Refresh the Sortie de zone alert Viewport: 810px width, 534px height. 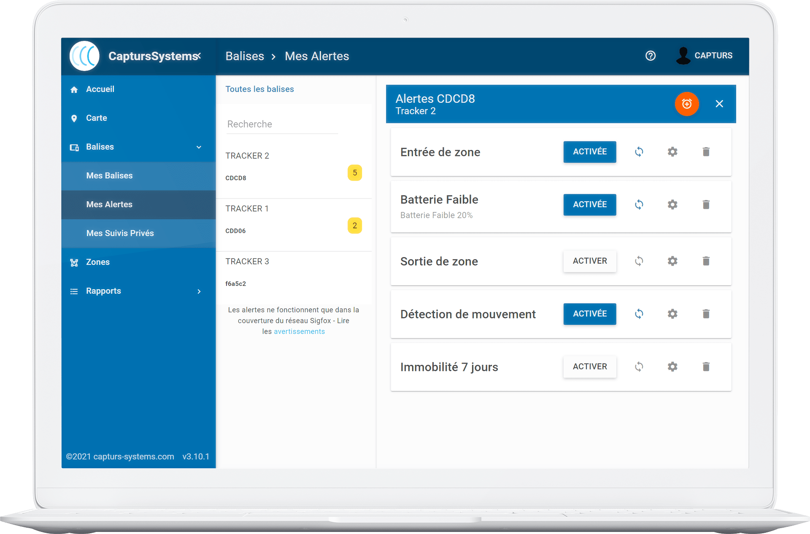click(x=639, y=261)
